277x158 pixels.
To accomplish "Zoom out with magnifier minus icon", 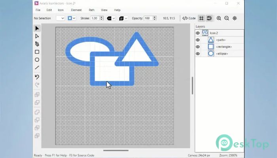I will (227, 18).
